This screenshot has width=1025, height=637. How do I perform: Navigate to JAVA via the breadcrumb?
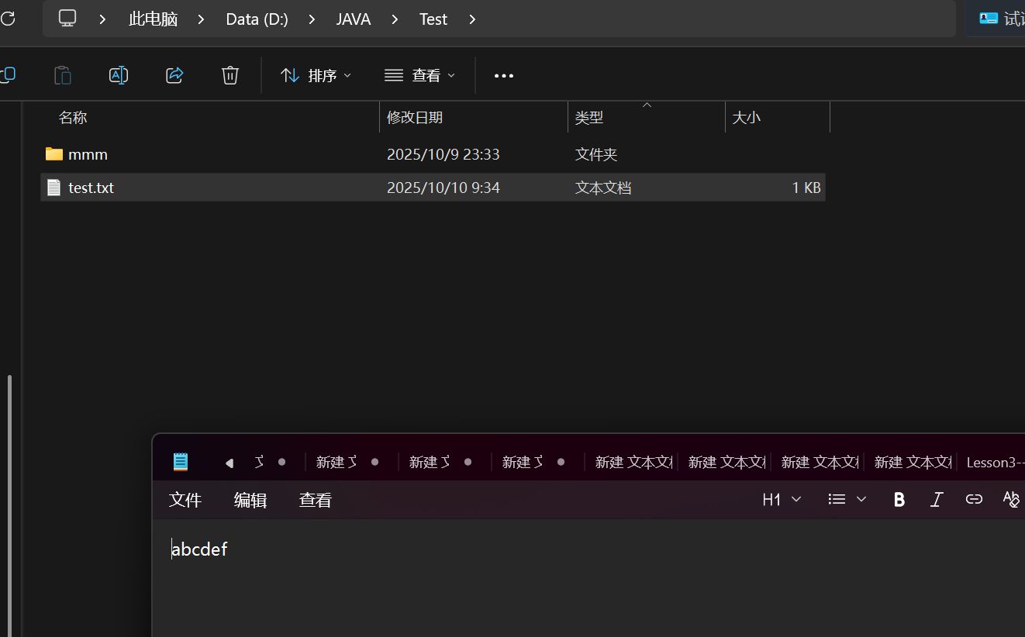coord(353,19)
